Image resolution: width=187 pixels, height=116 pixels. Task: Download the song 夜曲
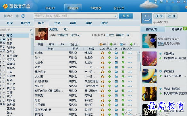point(123,67)
